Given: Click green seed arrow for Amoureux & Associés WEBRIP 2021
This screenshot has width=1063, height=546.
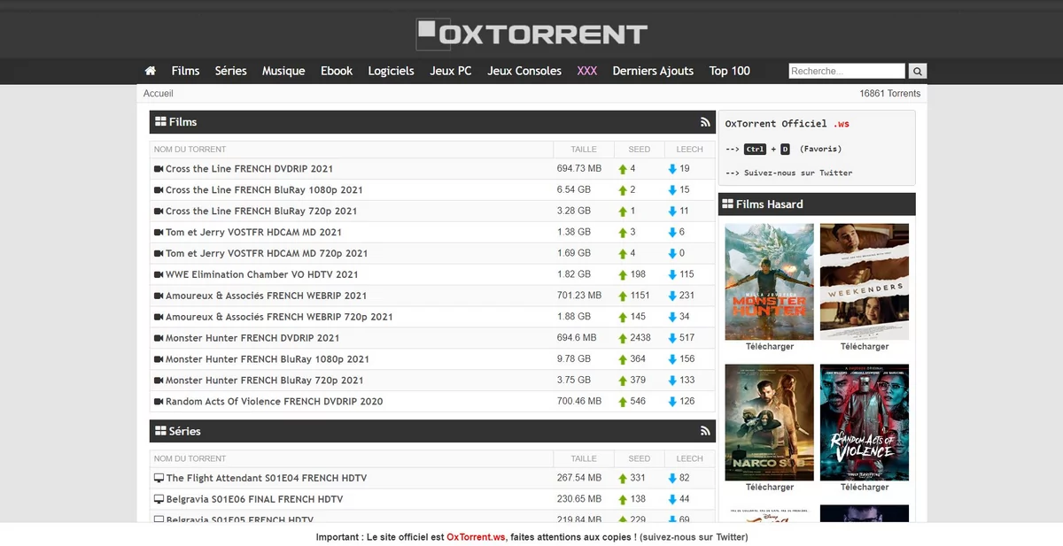Looking at the screenshot, I should (x=623, y=296).
